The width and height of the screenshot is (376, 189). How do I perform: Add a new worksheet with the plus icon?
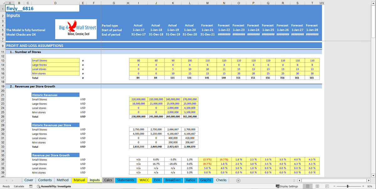tap(238, 180)
